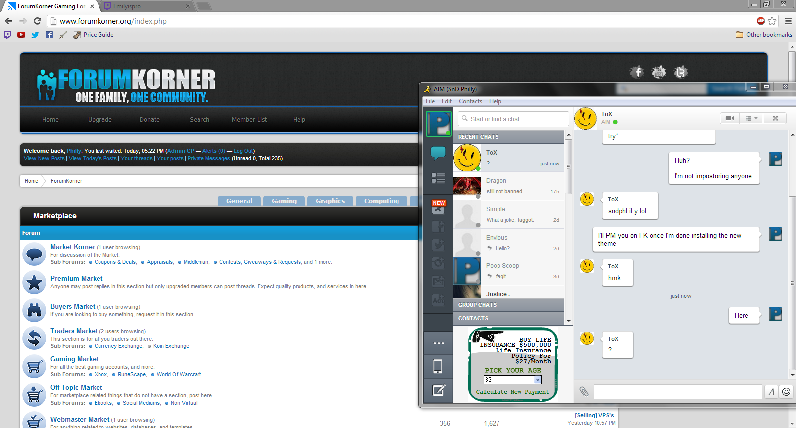Select the Computing forum tab
This screenshot has width=796, height=428.
pyautogui.click(x=382, y=201)
